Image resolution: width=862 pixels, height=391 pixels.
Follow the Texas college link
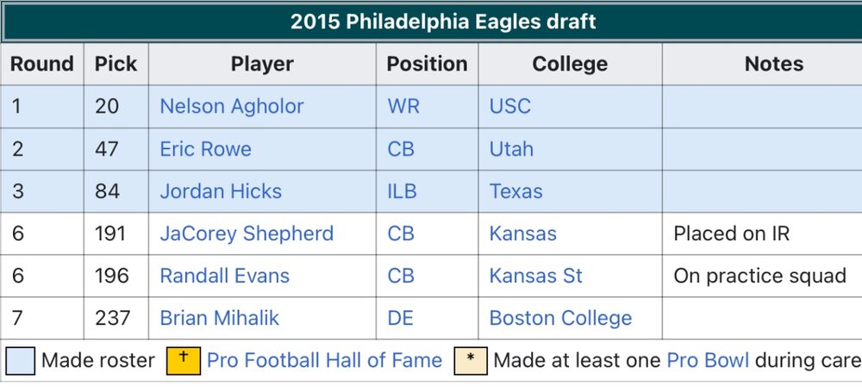[x=515, y=191]
